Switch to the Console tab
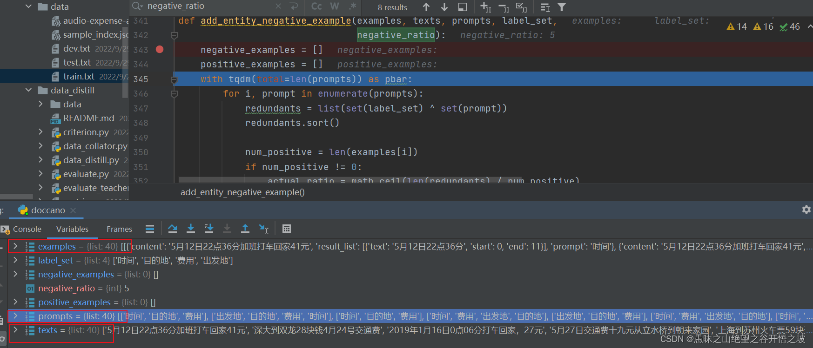The image size is (813, 348). (x=27, y=229)
